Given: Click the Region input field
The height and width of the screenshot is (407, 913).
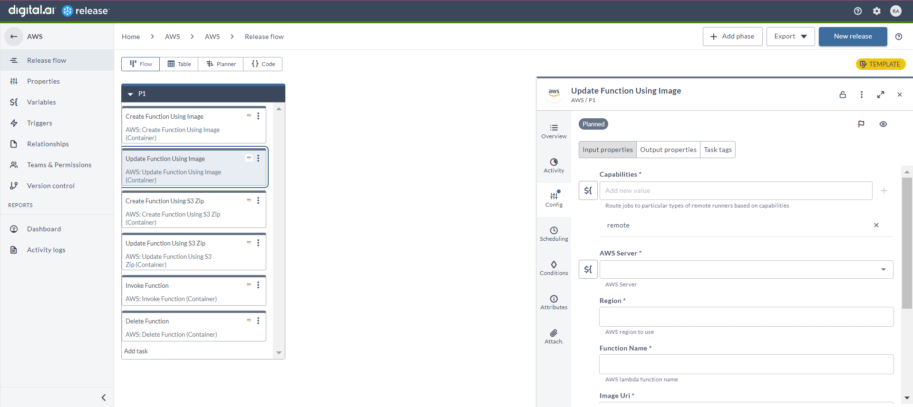Looking at the screenshot, I should (747, 317).
